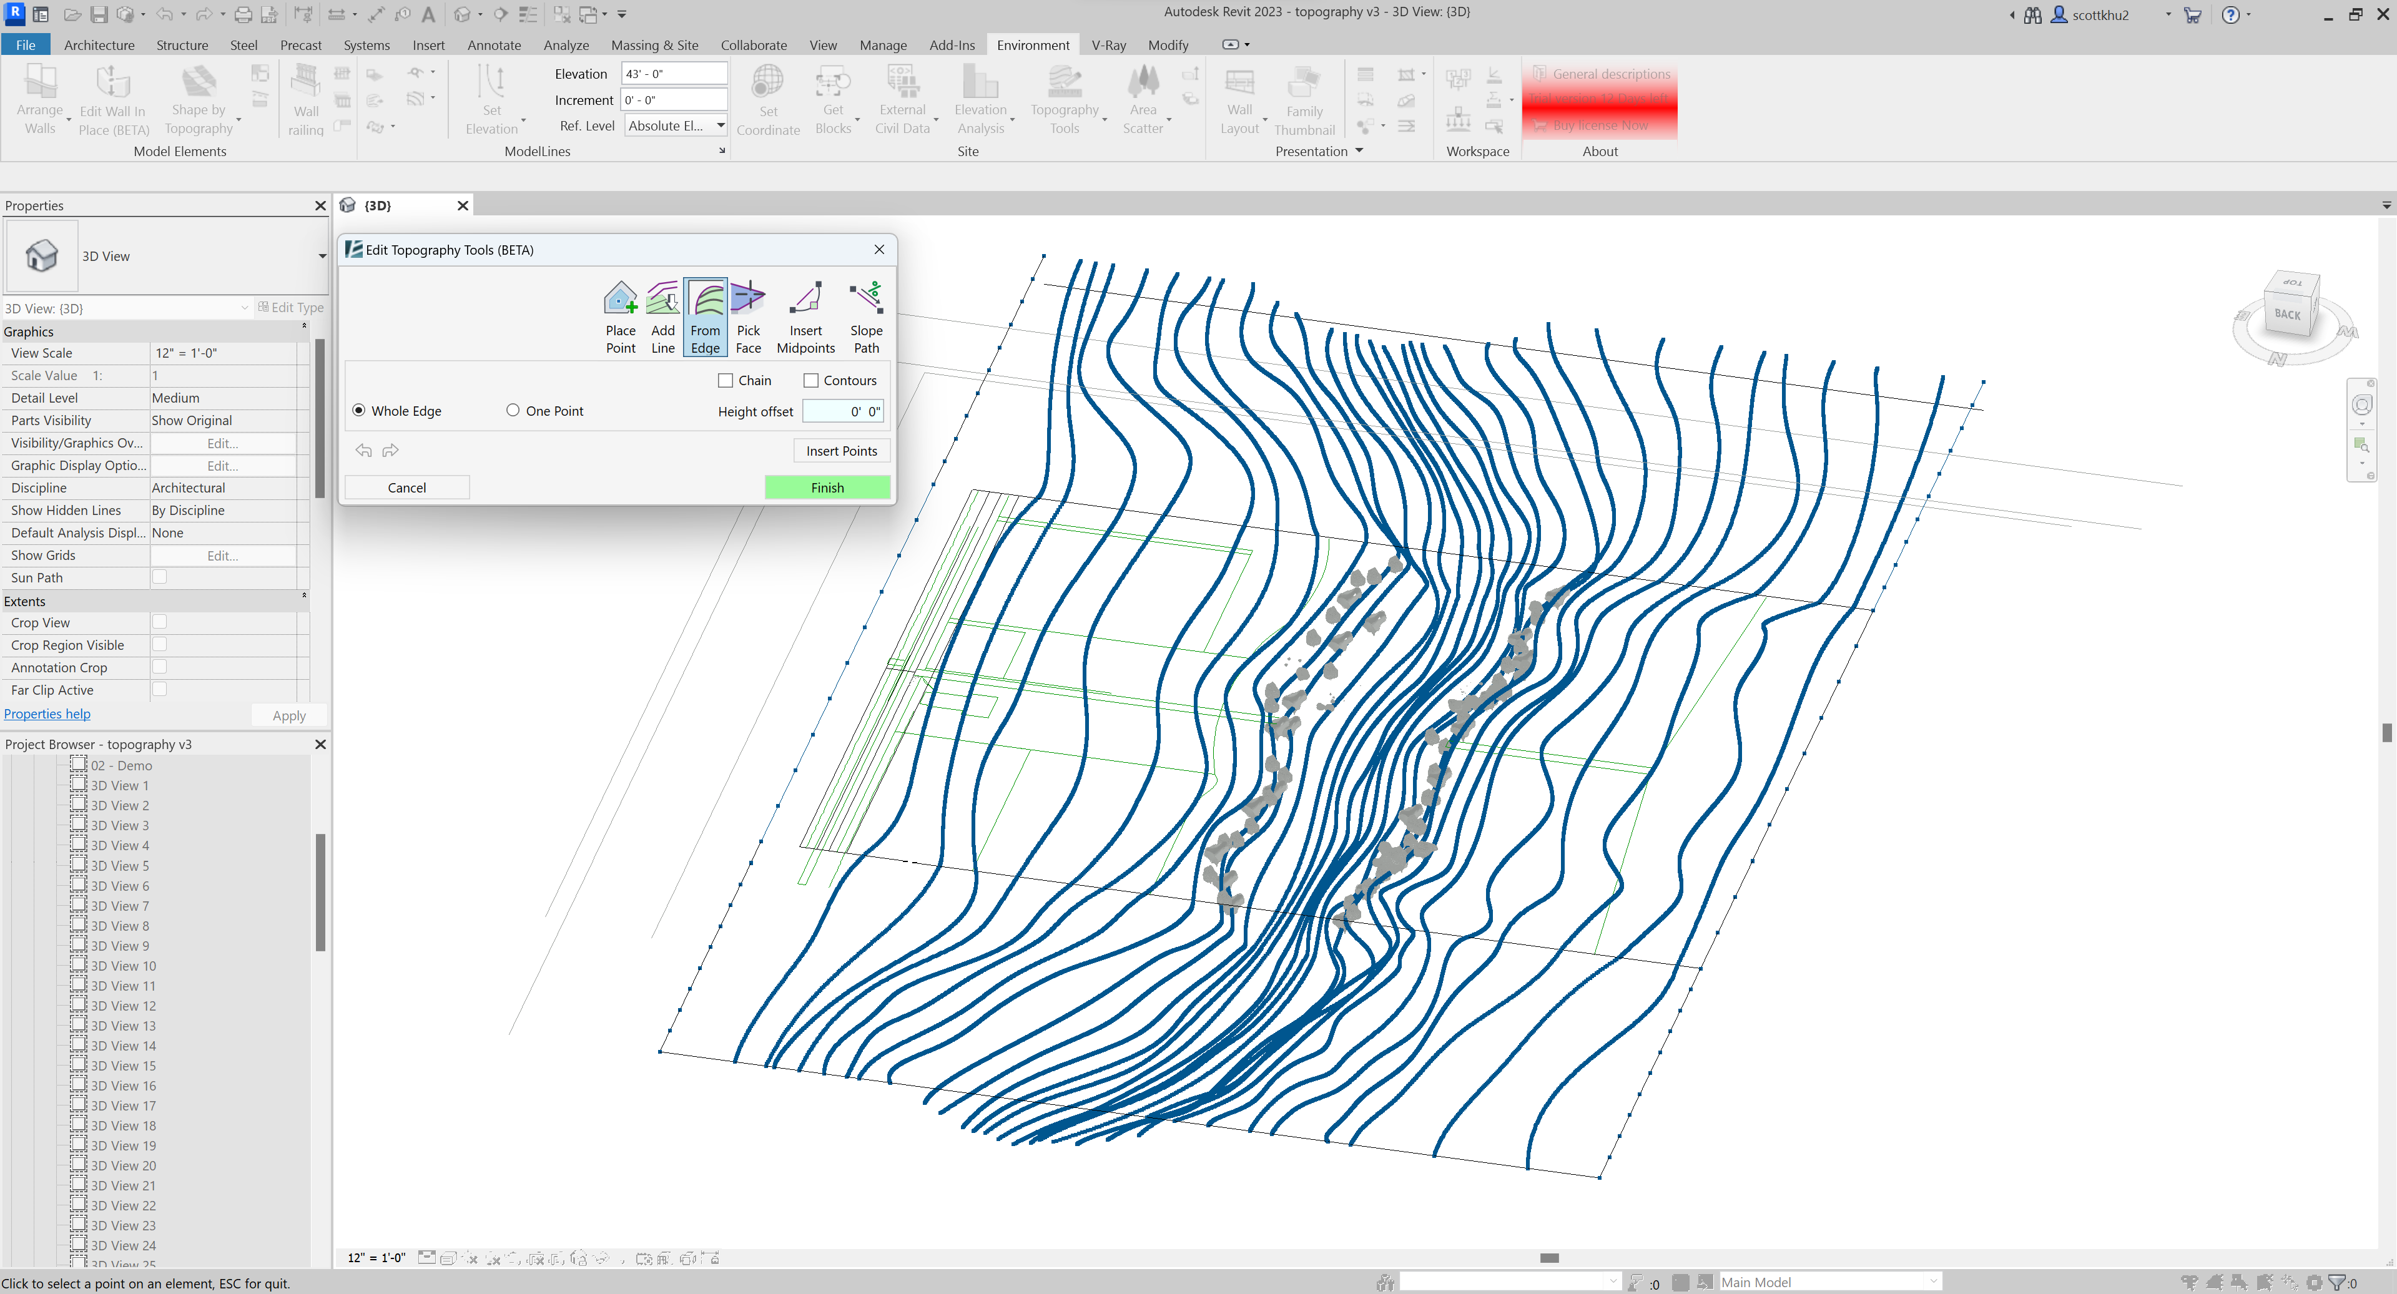Click the green Finish button
The image size is (2397, 1294).
826,488
